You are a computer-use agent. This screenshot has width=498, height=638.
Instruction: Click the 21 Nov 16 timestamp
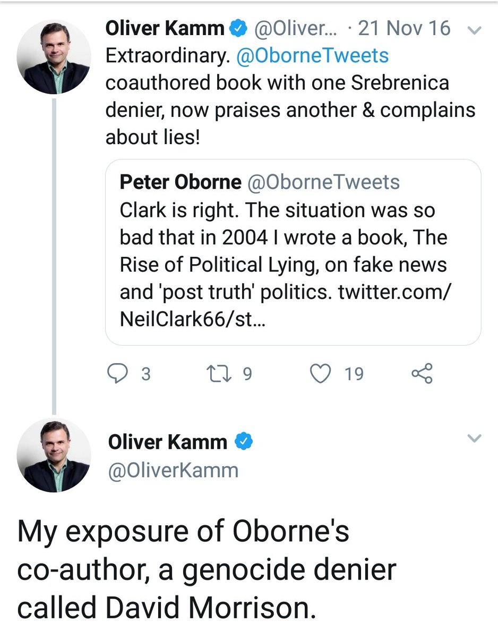click(x=403, y=29)
